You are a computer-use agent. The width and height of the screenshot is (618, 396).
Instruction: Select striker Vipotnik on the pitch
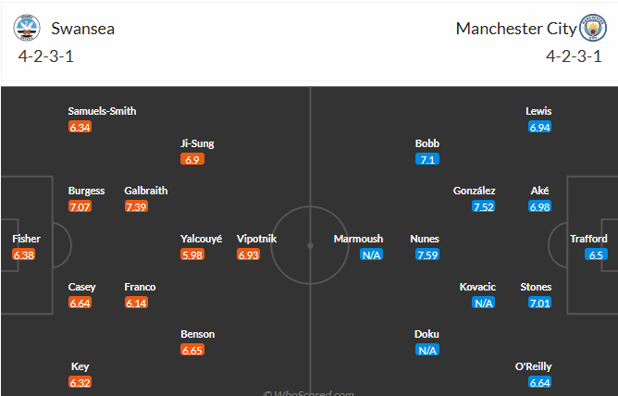[256, 239]
